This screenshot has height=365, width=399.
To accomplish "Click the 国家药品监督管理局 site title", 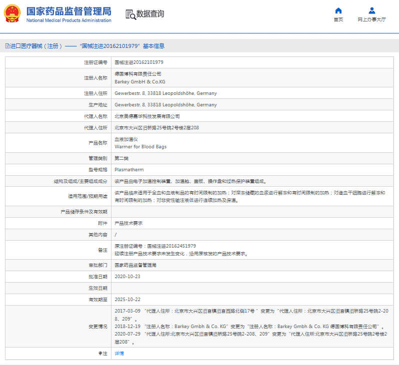I will point(68,11).
